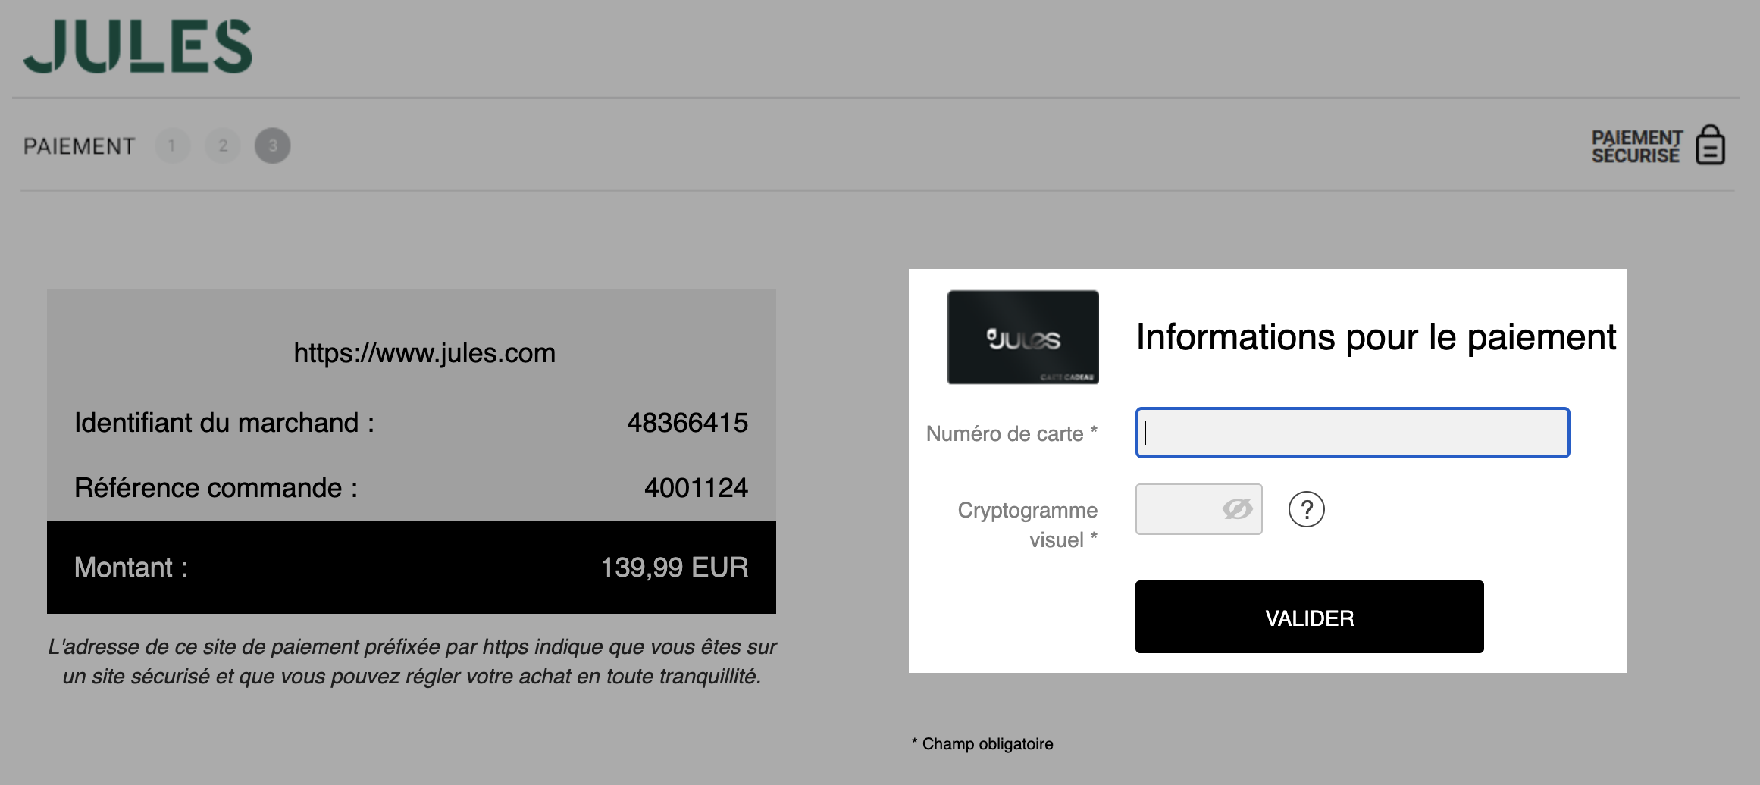The image size is (1760, 785).
Task: Click the JULES logo in header
Action: [137, 46]
